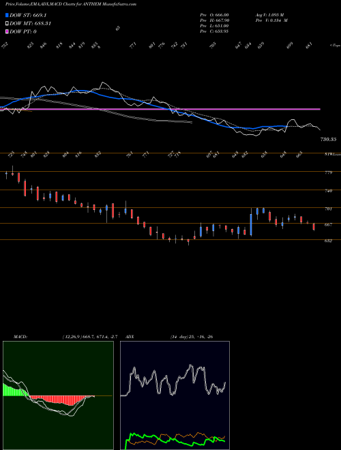
Task: Click the 'Pre L: 651.00' low value
Action: [x=214, y=26]
